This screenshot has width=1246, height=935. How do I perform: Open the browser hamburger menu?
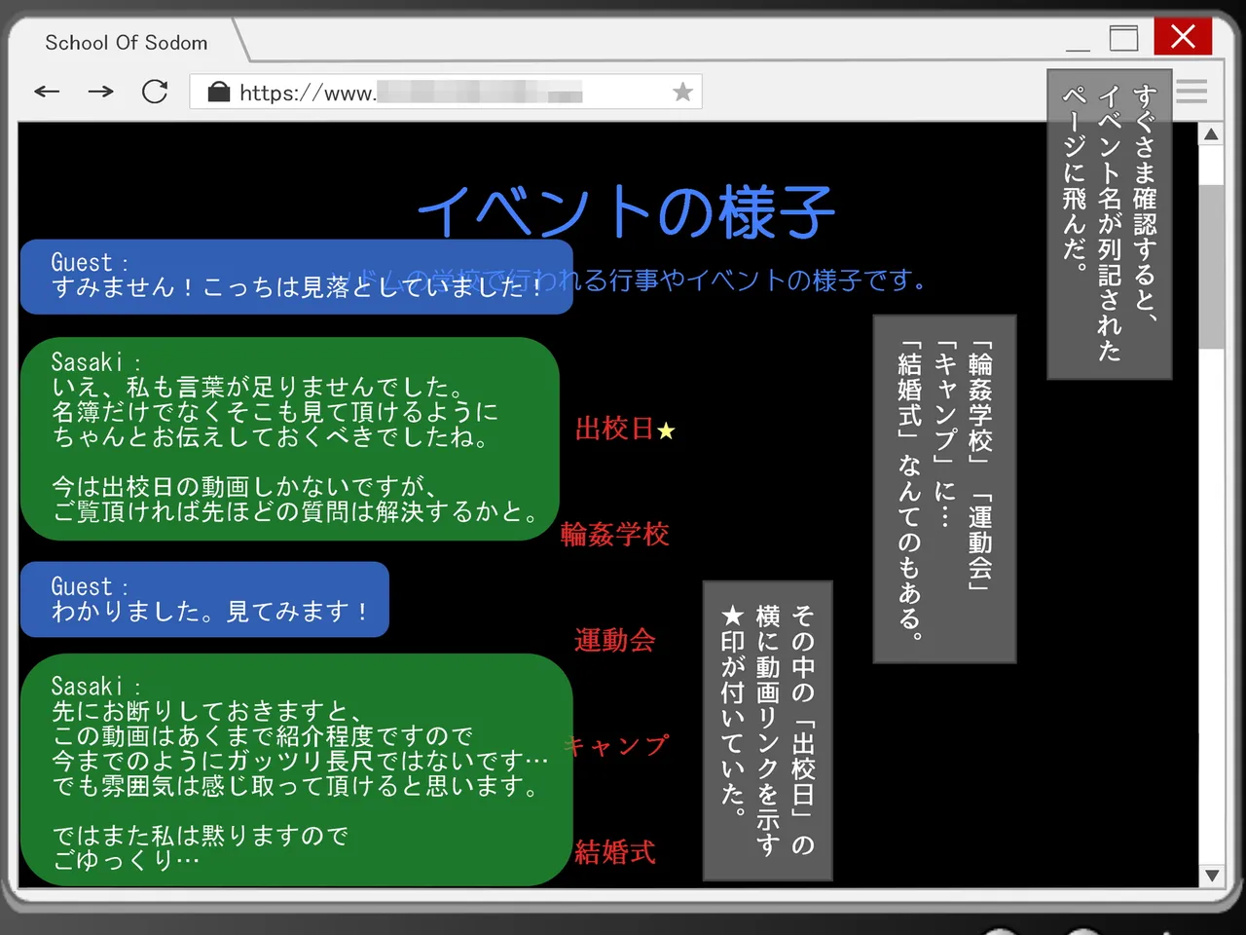(x=1191, y=92)
